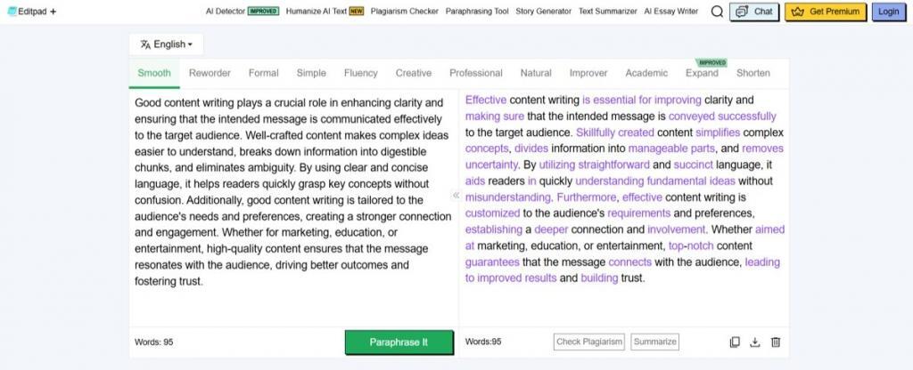This screenshot has width=913, height=370.
Task: Click Get Premium crown button
Action: point(825,12)
